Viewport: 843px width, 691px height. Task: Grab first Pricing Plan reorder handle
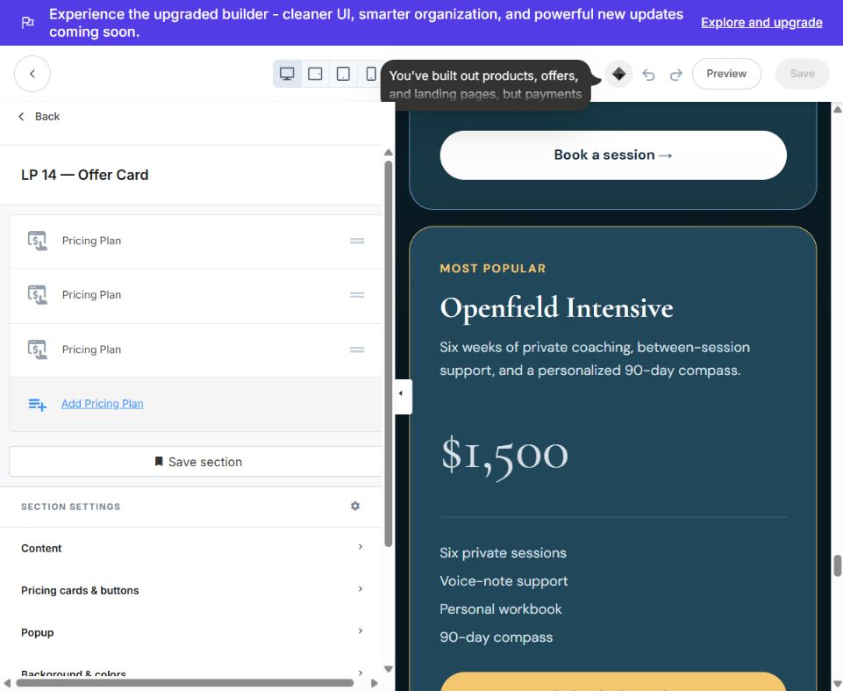[x=357, y=241]
